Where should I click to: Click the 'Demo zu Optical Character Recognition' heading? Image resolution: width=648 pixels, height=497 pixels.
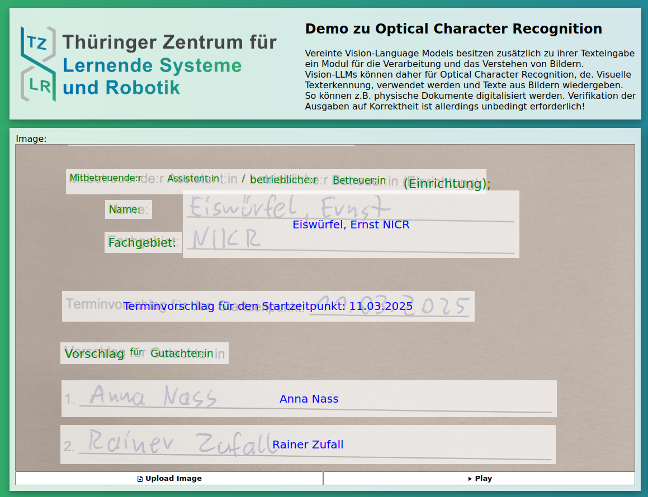[453, 29]
